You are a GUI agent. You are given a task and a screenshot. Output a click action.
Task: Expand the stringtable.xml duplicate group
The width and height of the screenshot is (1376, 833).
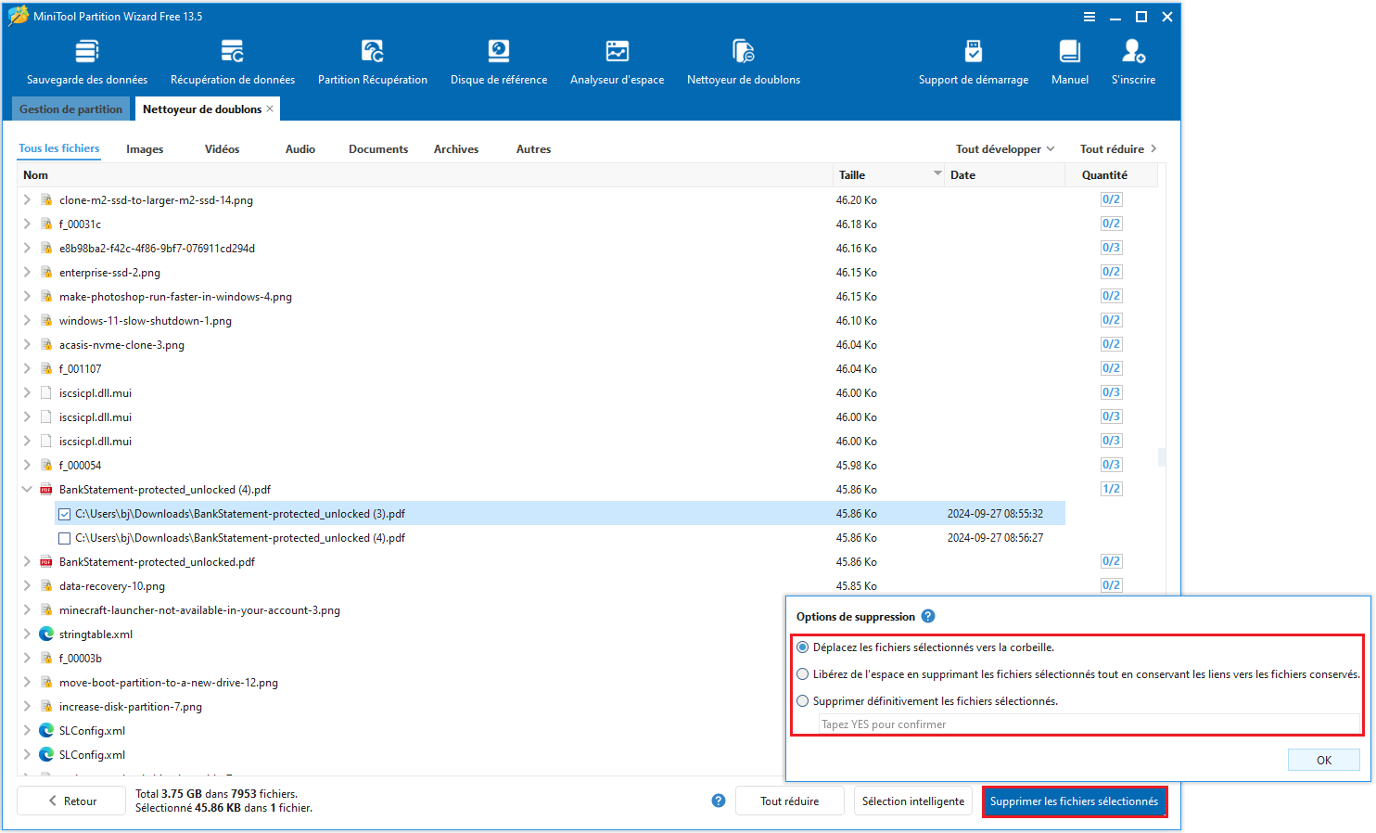(x=26, y=634)
